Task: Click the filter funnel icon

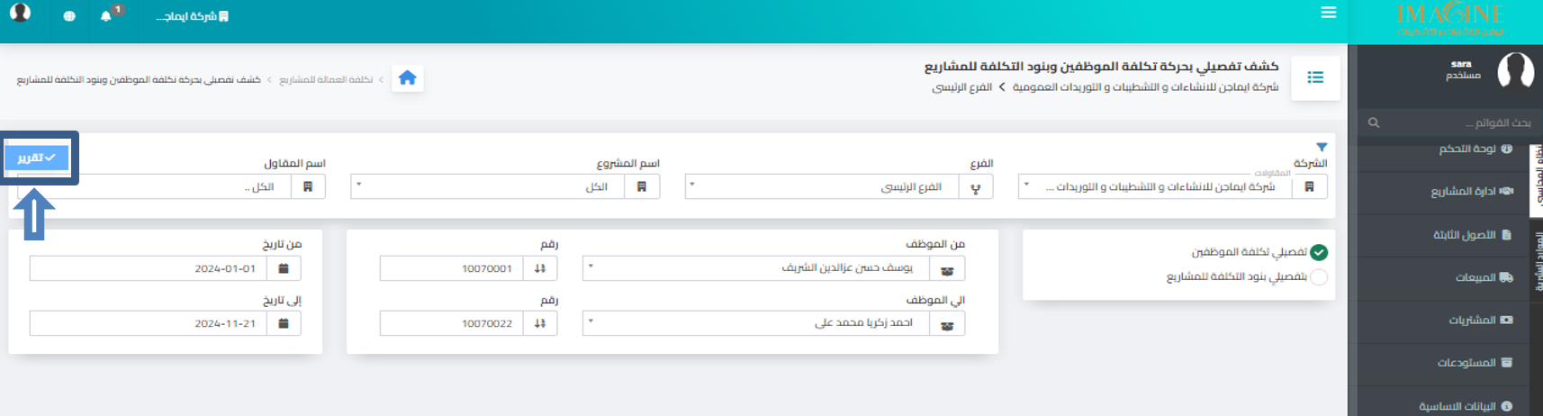Action: [1322, 147]
